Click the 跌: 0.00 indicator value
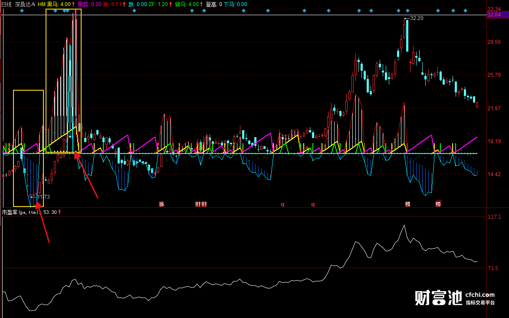 pos(138,4)
